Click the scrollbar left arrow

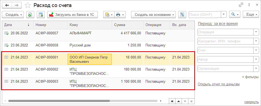[x=5, y=101]
